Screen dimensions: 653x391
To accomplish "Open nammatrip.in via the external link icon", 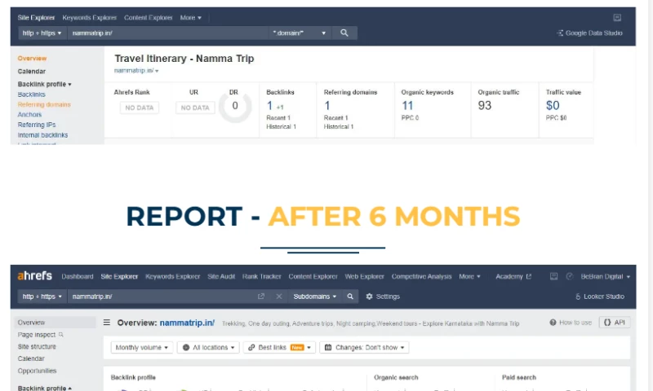I will [x=261, y=297].
